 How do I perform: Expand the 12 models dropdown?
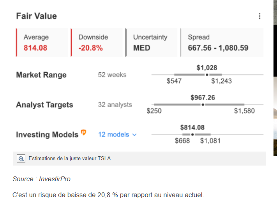[x=117, y=134]
